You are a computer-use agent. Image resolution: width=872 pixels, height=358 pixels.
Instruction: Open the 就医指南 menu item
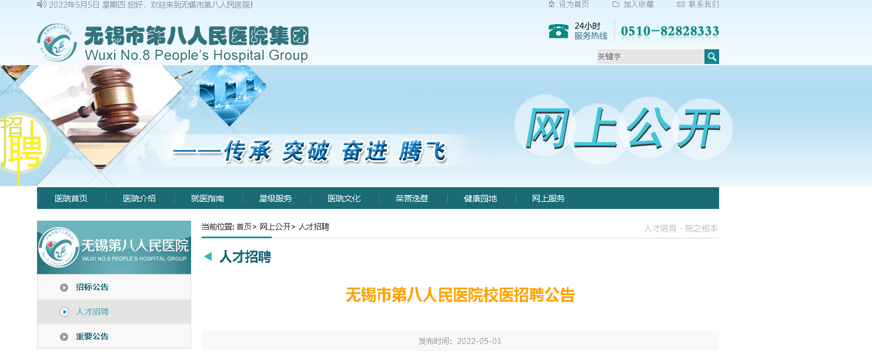208,198
